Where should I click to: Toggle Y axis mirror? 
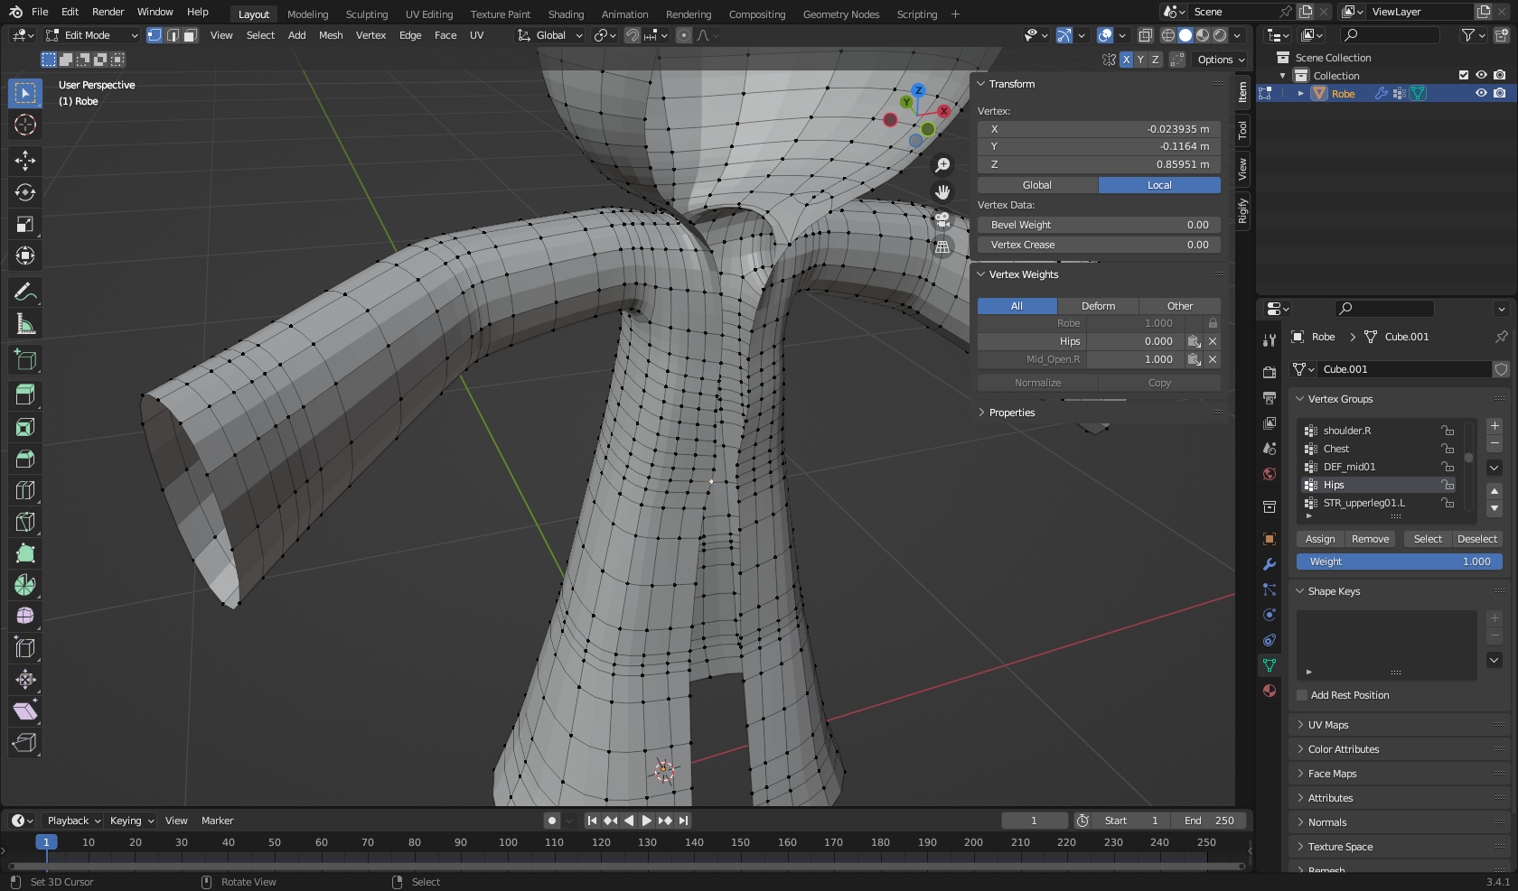1140,60
